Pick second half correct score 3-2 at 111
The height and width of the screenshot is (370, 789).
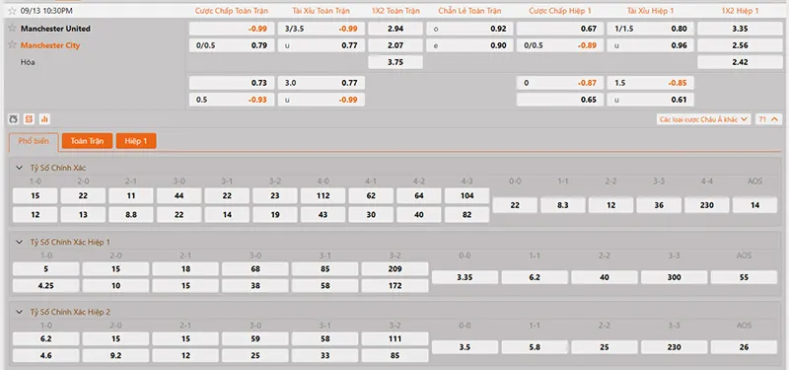pyautogui.click(x=395, y=338)
